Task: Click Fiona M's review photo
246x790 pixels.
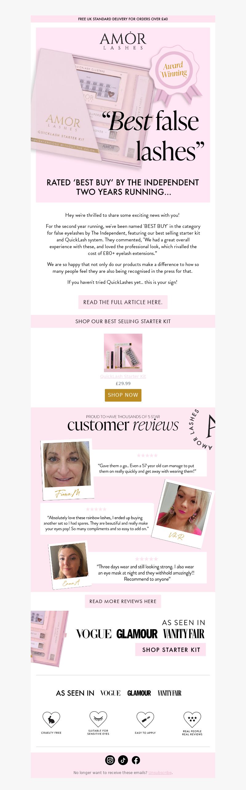Action: (67, 464)
